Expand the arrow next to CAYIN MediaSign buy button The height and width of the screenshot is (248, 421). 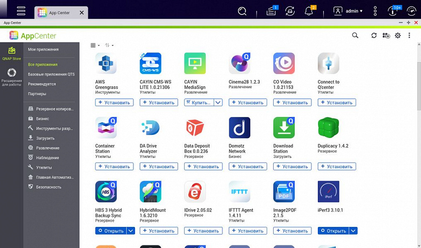(218, 102)
